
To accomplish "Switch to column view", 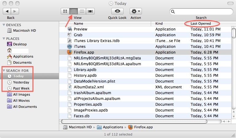I will pyautogui.click(x=82, y=11).
